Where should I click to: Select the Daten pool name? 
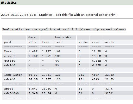(x=9, y=51)
